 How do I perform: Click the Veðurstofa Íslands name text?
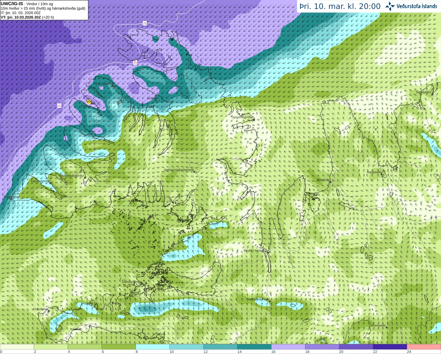pyautogui.click(x=417, y=6)
